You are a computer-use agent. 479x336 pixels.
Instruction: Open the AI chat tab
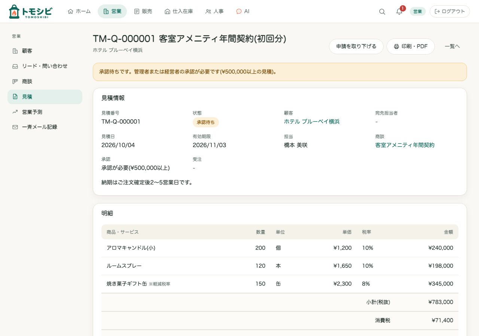point(243,12)
